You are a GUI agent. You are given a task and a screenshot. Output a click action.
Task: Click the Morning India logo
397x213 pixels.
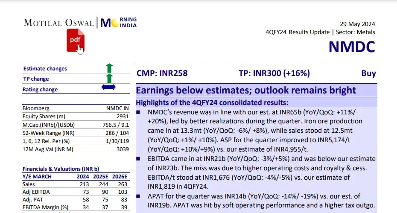pyautogui.click(x=119, y=23)
